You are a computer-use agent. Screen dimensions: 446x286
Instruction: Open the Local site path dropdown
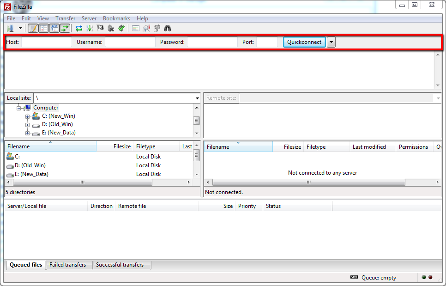(x=197, y=98)
